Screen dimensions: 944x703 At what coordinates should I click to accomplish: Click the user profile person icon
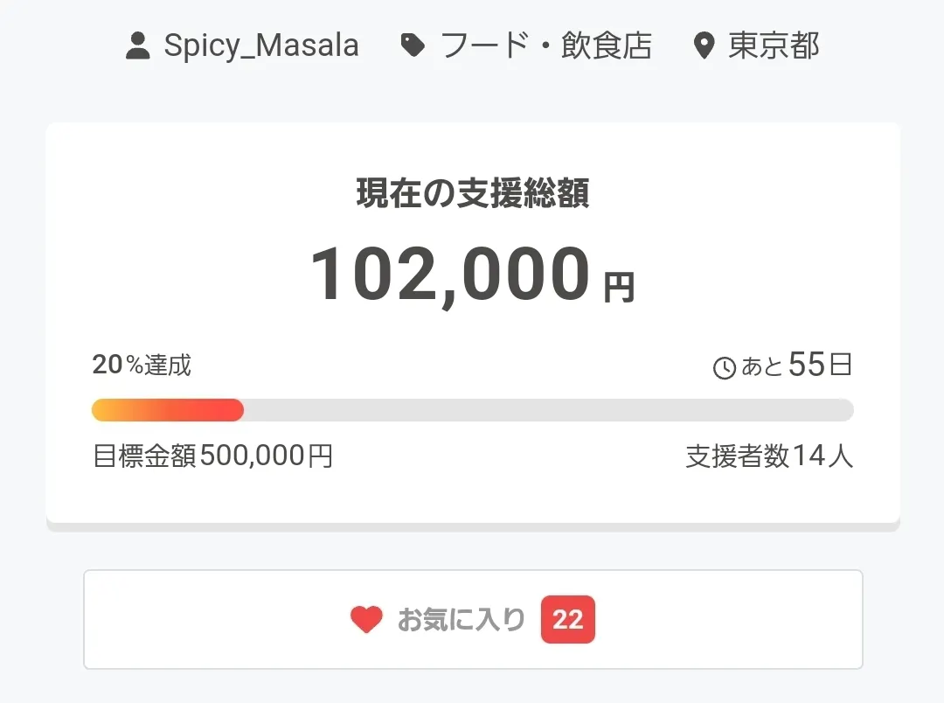138,45
